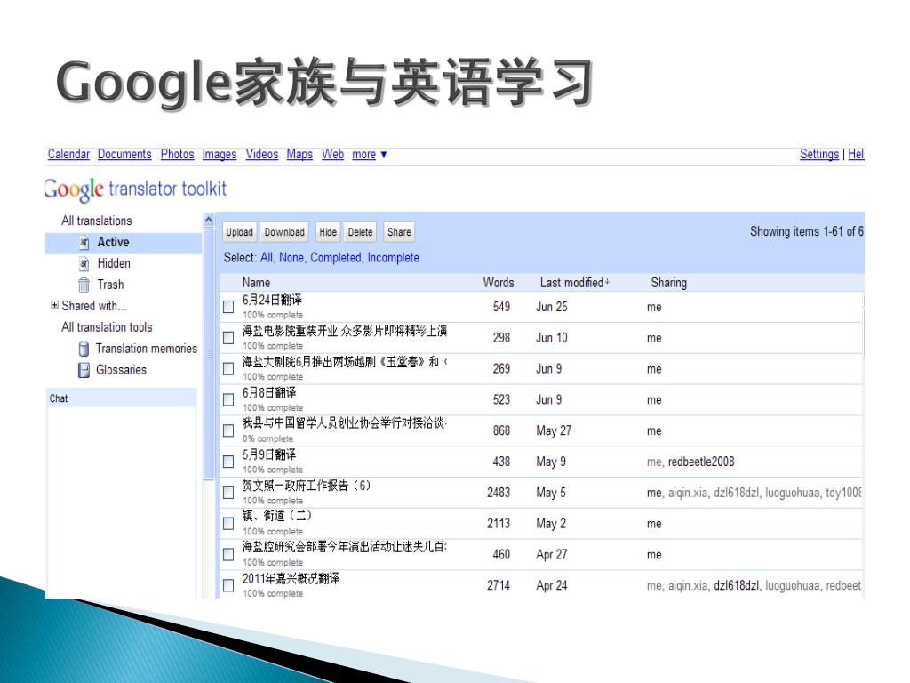Select Trash in the sidebar

(x=110, y=285)
